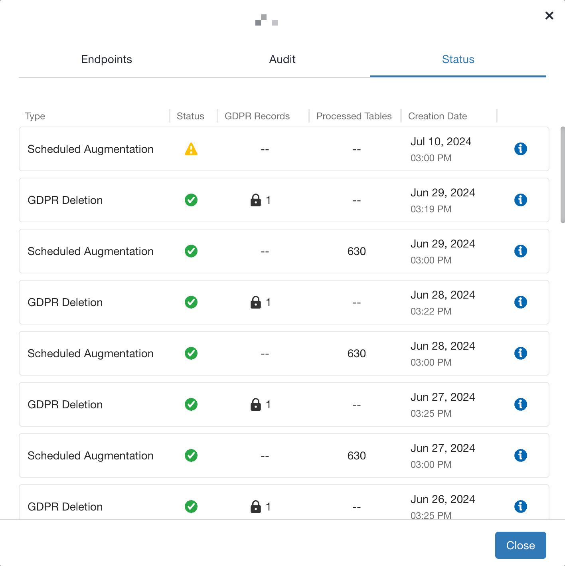Click the 03:22 PM timestamp
Viewport: 565px width, 566px height.
coord(431,311)
